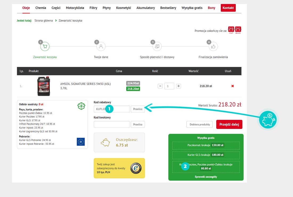Click the user profile step icon
This screenshot has width=293, height=197.
[x=101, y=46]
